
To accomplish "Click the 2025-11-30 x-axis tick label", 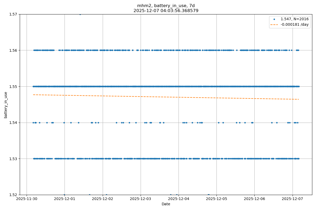I will [27, 199].
